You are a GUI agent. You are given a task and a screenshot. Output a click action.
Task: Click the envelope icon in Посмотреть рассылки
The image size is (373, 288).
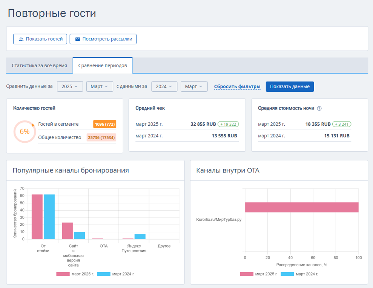click(x=77, y=39)
